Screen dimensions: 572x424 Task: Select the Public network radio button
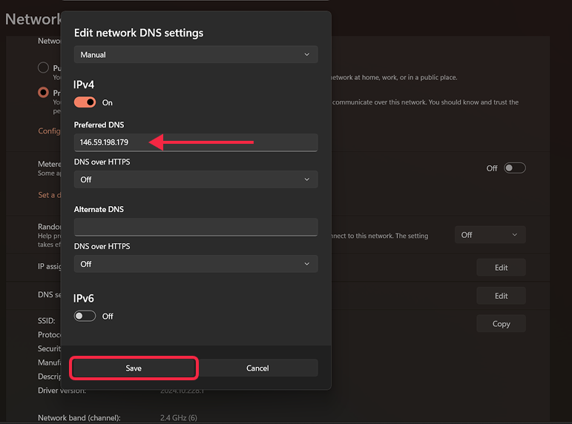43,68
